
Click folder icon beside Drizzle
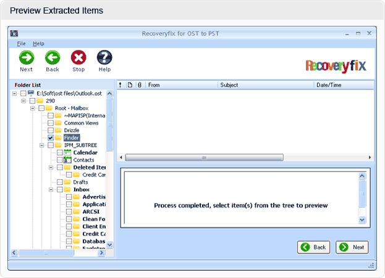tap(58, 130)
